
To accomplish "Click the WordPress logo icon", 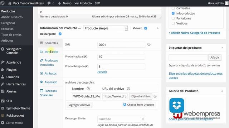I will click(3, 3).
